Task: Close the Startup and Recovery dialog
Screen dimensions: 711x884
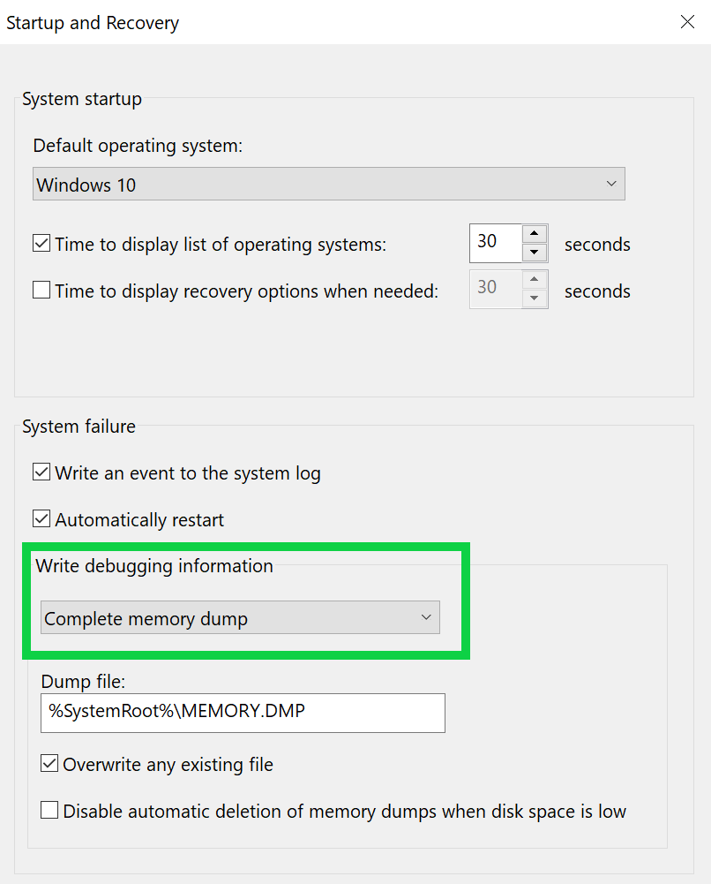Action: (x=687, y=22)
